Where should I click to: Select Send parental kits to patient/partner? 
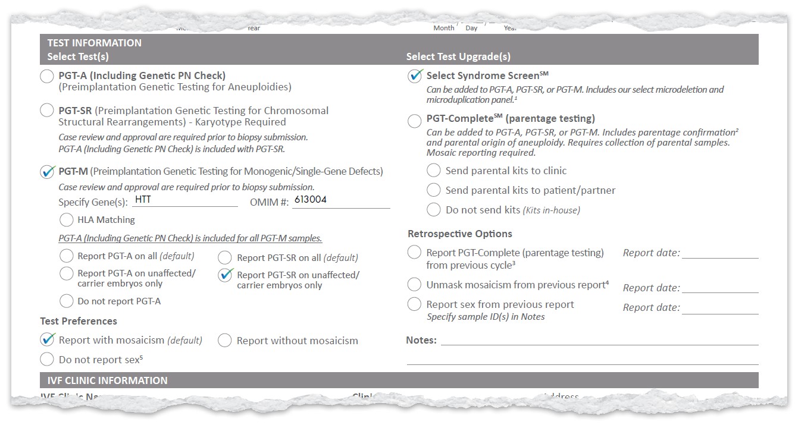point(434,190)
